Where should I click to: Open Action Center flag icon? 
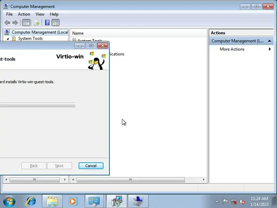[x=225, y=201]
